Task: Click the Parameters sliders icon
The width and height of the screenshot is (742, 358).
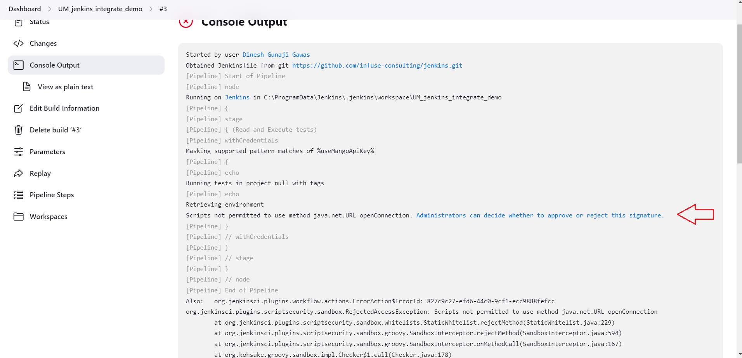Action: point(18,152)
